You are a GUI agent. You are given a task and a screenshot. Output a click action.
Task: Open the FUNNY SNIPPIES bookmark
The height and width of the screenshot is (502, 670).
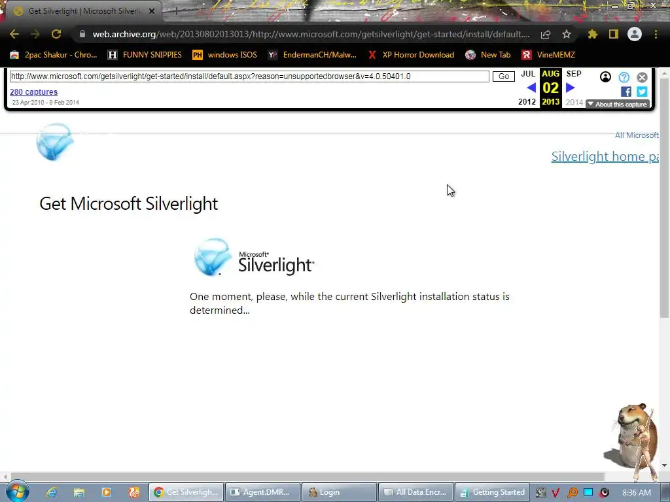(145, 55)
